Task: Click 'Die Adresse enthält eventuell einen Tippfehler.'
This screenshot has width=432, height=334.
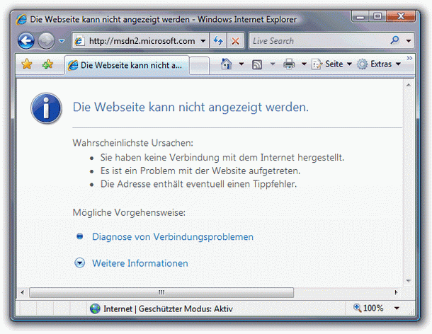Action: [x=198, y=184]
